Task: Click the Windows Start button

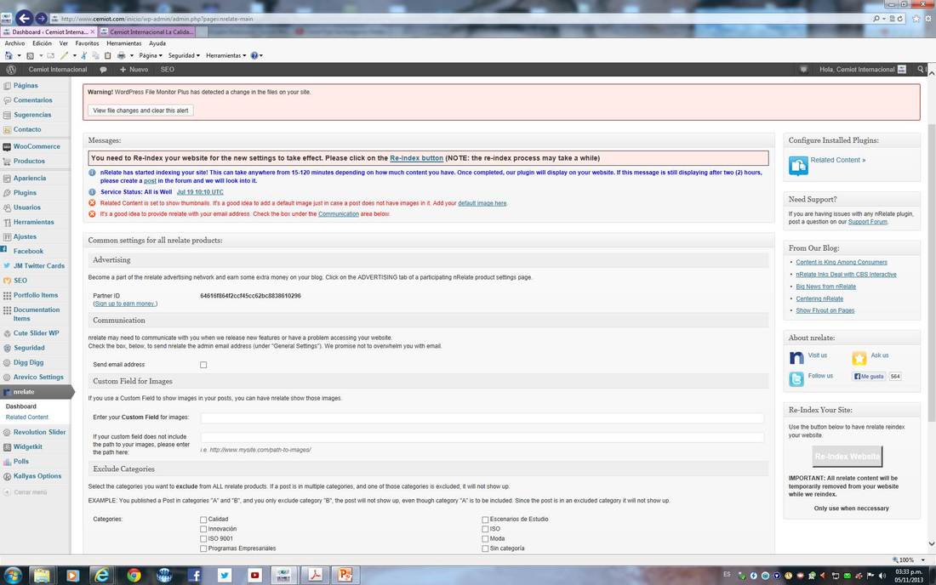Action: point(12,575)
